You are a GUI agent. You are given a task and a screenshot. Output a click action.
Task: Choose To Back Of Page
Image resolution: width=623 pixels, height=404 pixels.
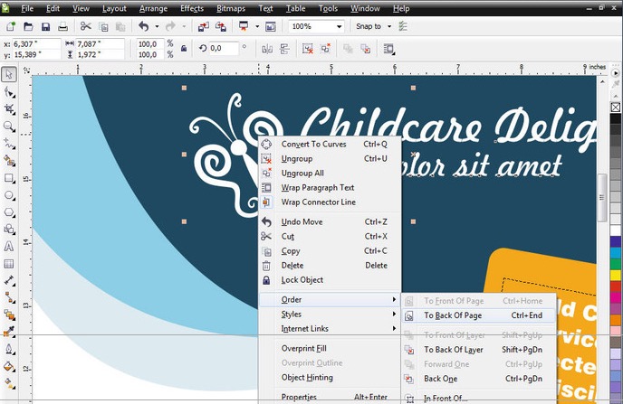coord(453,316)
